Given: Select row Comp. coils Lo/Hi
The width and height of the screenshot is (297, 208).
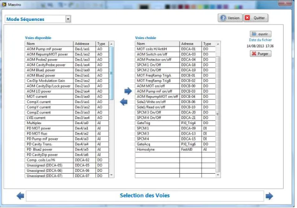Looking at the screenshot, I should pos(67,160).
